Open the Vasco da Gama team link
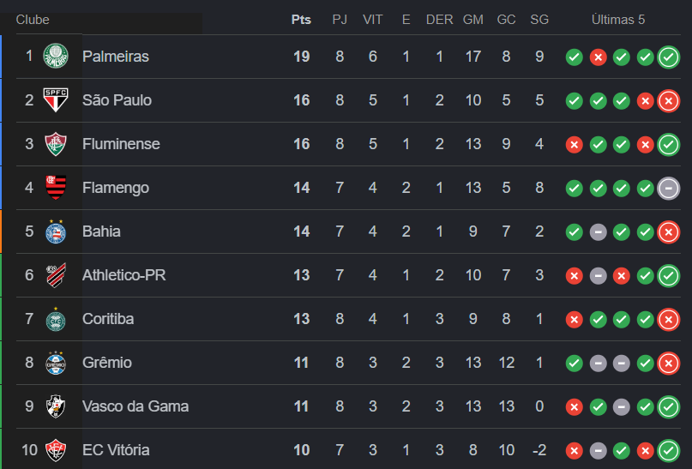This screenshot has height=469, width=692. tap(135, 406)
